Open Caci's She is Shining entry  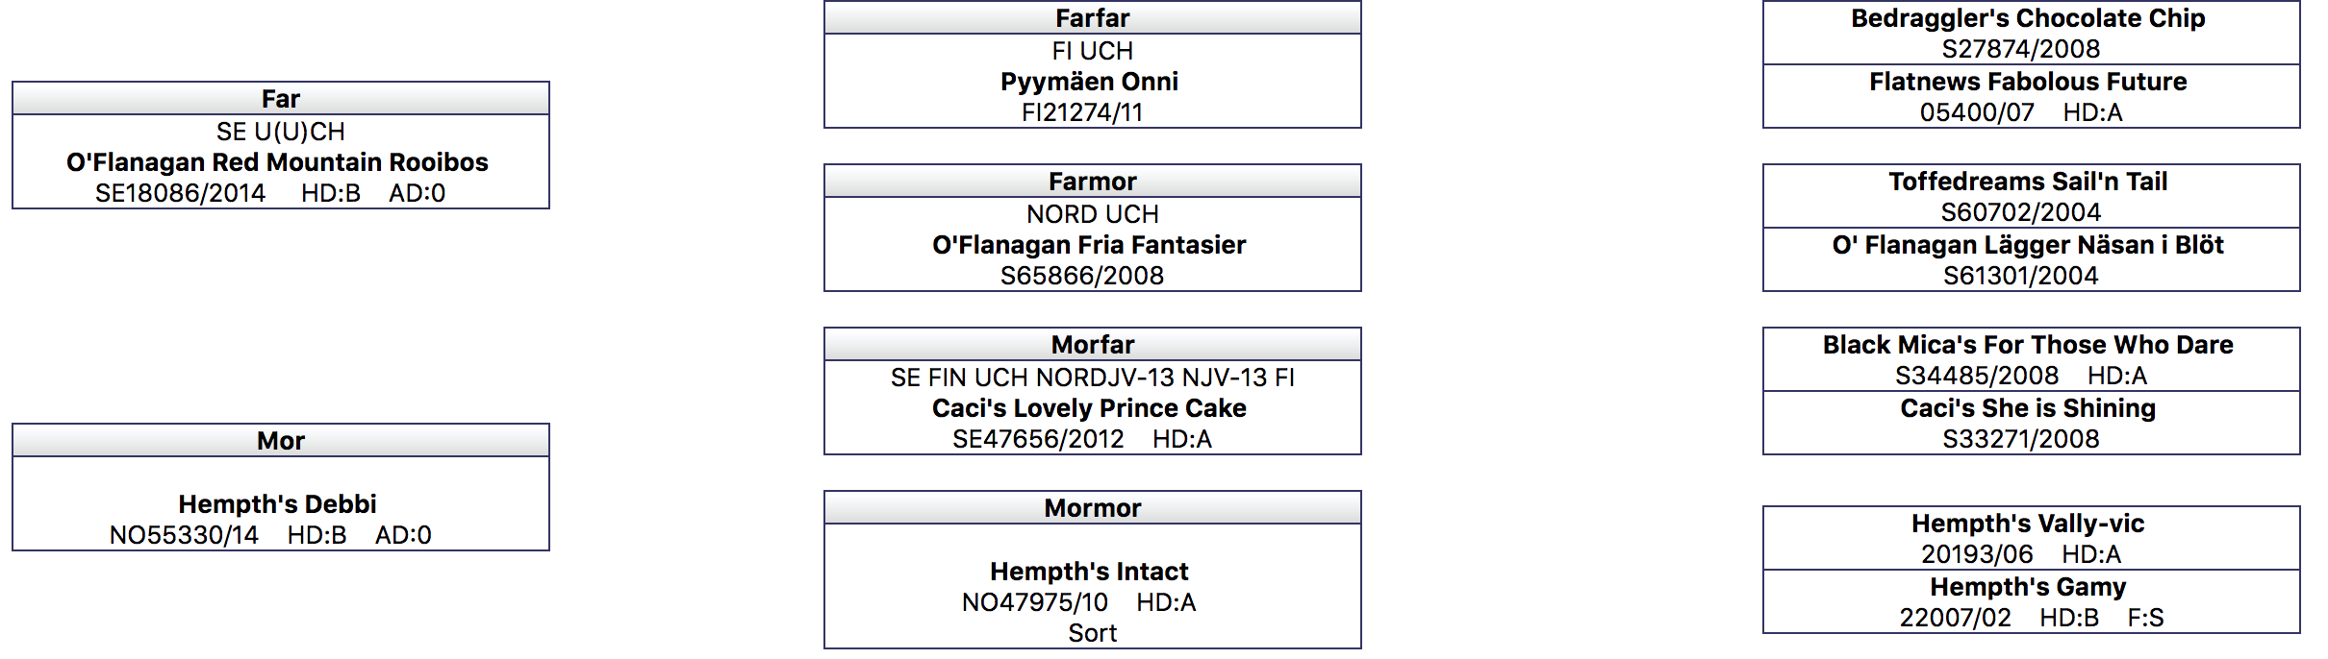2028,408
